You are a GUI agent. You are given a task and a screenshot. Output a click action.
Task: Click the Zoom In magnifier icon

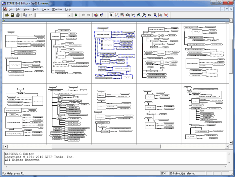click(x=139, y=15)
